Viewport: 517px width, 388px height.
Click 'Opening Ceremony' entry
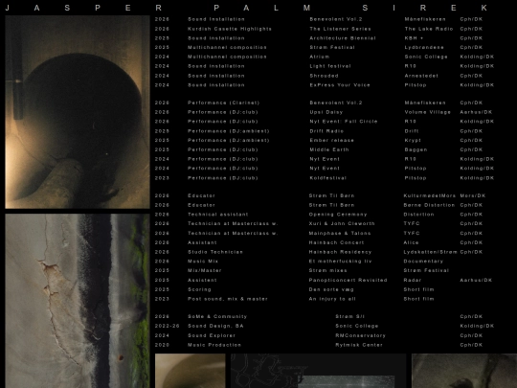click(x=338, y=215)
